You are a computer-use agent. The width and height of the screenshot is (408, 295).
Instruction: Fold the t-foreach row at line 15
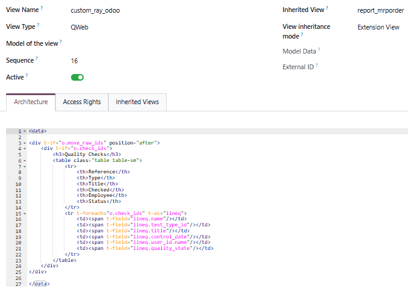tap(24, 213)
